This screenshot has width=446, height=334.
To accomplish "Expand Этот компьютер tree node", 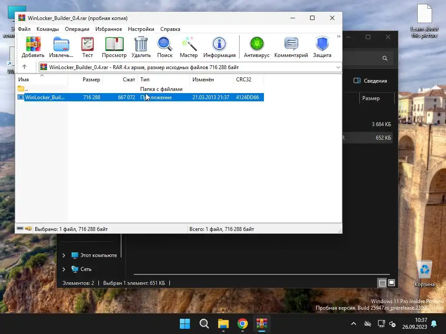I will [64, 255].
